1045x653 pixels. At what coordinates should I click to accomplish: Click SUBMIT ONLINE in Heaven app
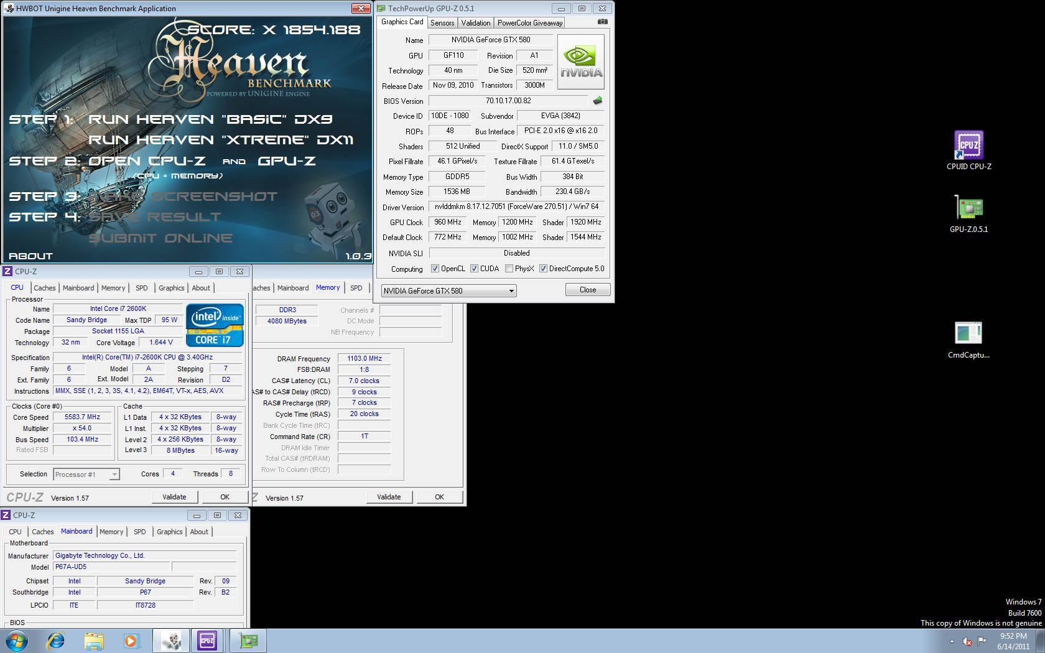tap(161, 238)
